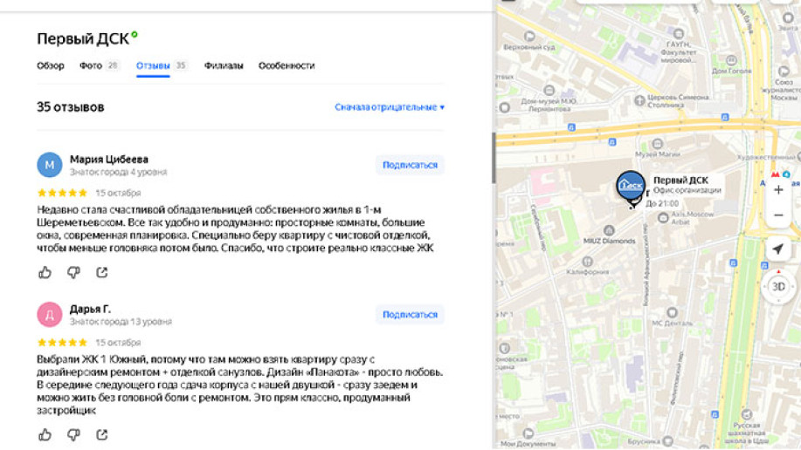The image size is (801, 450).
Task: Open Дарья Г.'s profile name
Action: pyautogui.click(x=90, y=309)
